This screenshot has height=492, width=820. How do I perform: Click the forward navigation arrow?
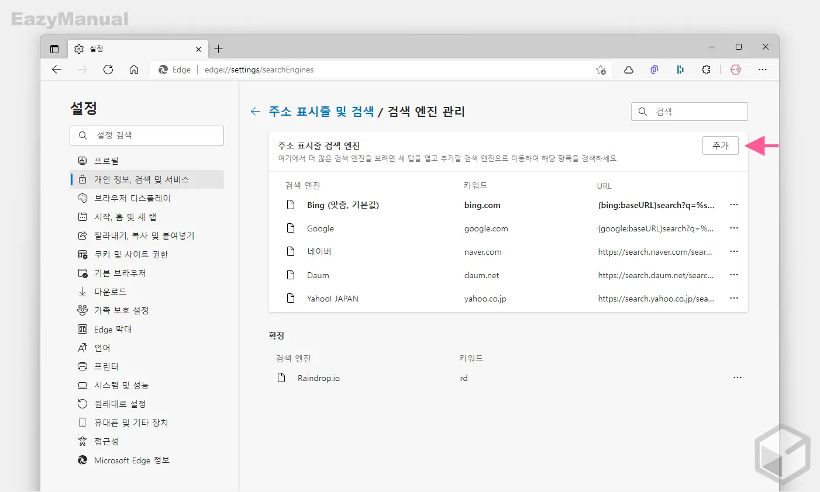pyautogui.click(x=82, y=70)
